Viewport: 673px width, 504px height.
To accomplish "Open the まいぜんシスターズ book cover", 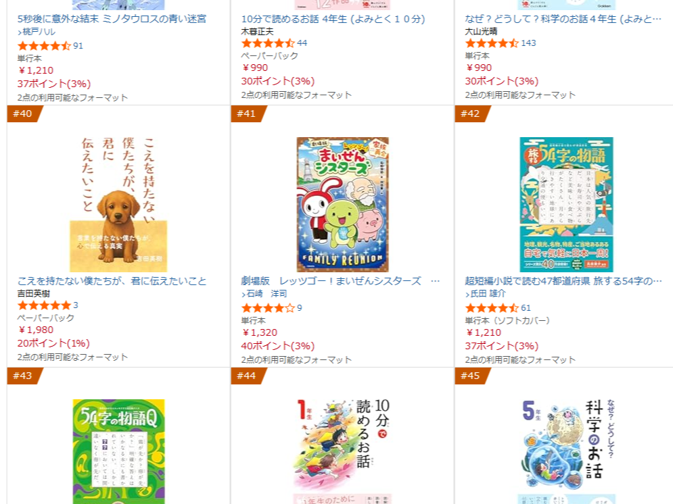I will (342, 205).
